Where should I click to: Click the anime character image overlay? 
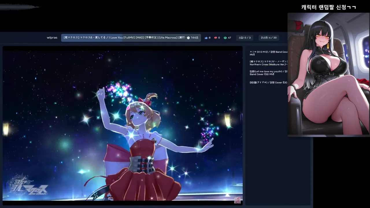point(329,75)
